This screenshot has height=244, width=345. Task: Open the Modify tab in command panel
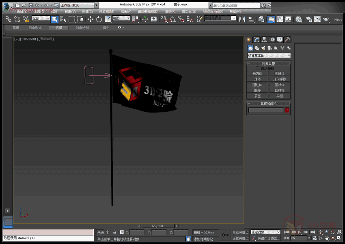click(x=257, y=39)
